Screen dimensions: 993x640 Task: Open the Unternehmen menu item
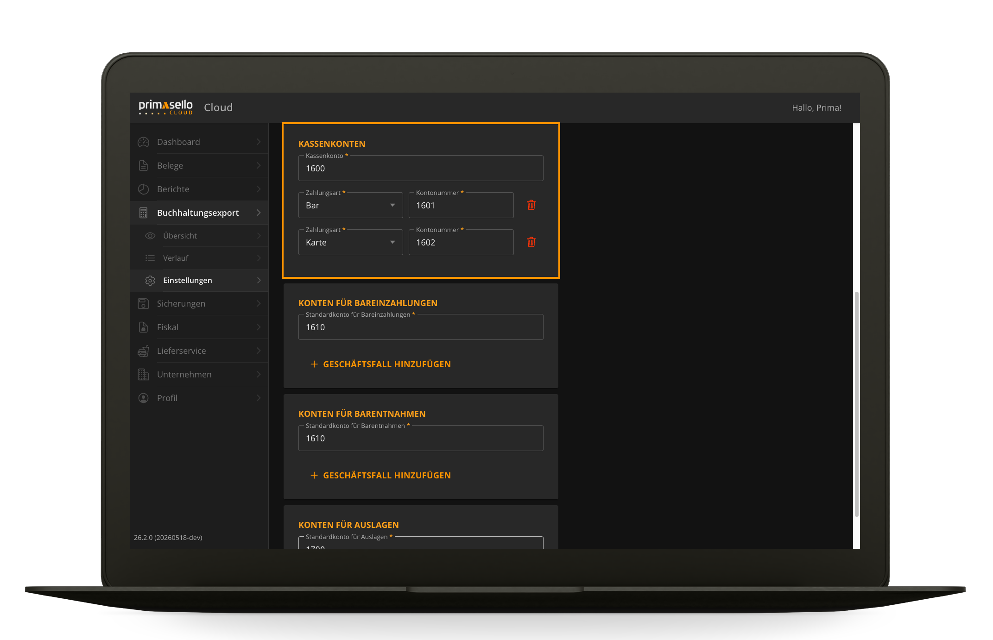(x=199, y=375)
